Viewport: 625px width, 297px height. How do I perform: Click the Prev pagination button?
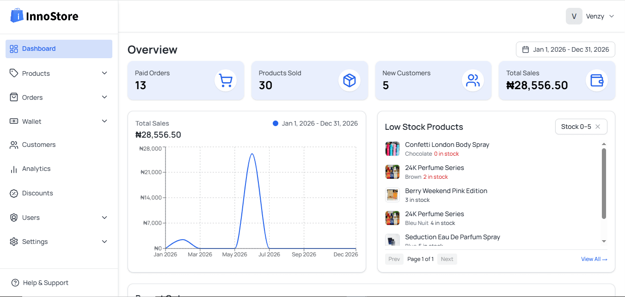click(x=394, y=259)
